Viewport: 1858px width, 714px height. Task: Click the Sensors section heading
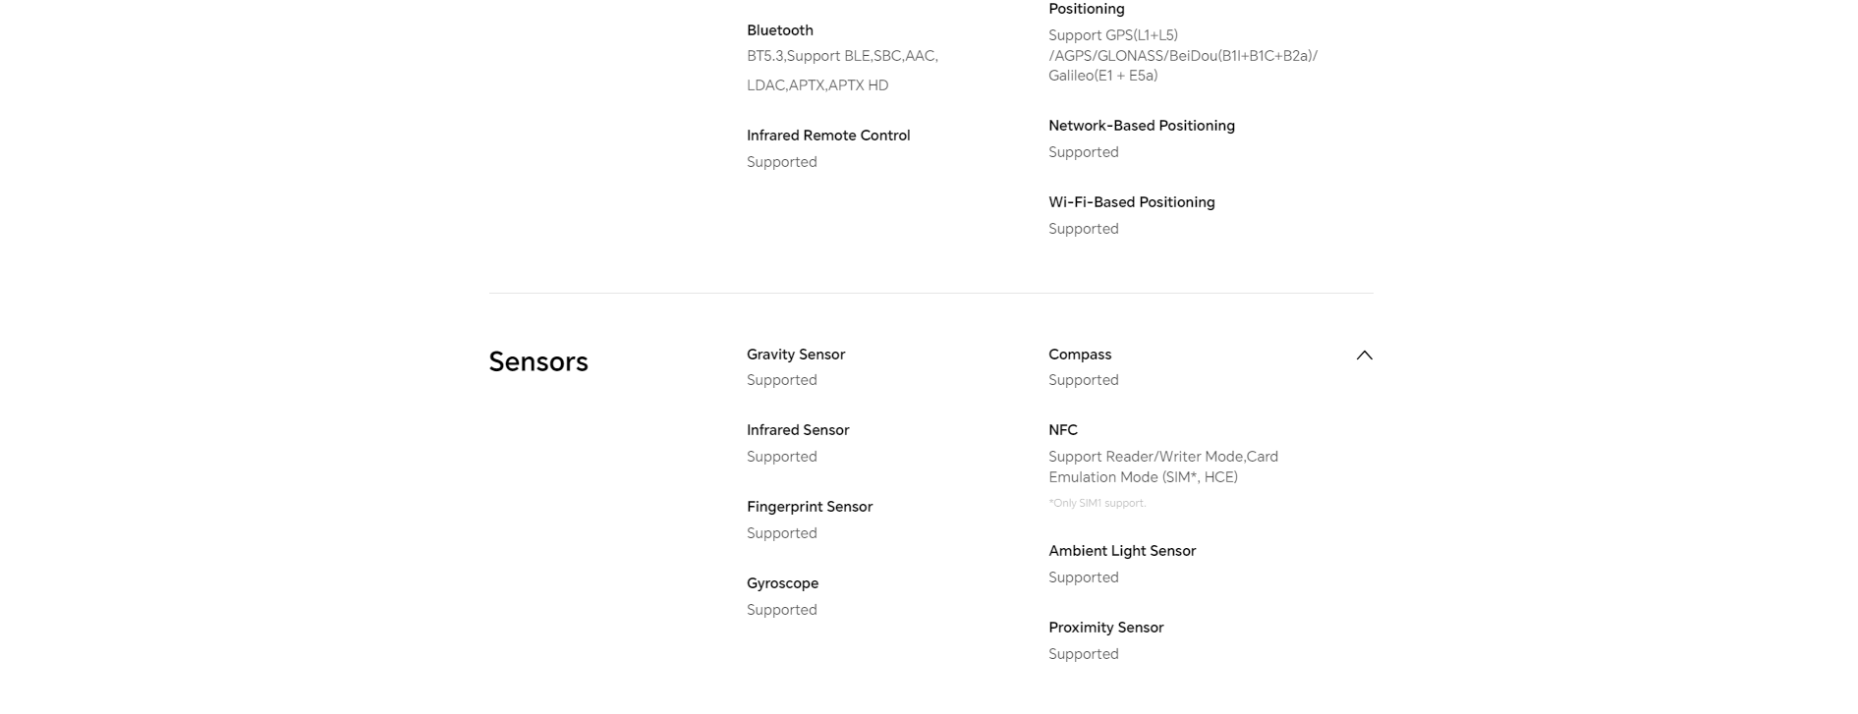click(538, 361)
